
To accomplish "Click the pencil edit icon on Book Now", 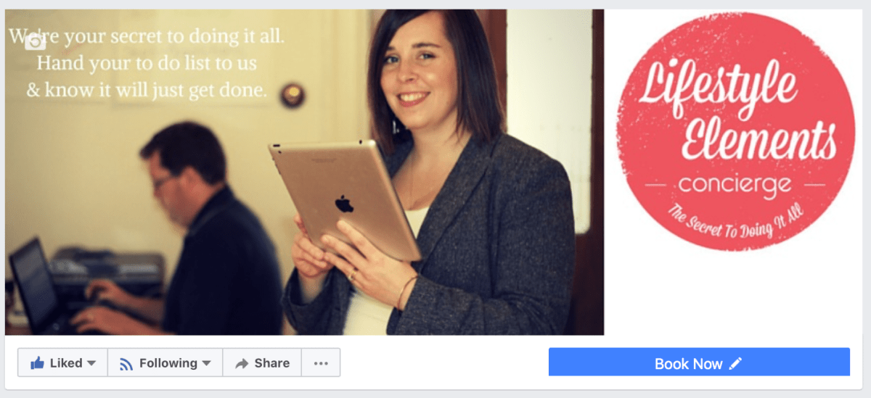I will (736, 363).
